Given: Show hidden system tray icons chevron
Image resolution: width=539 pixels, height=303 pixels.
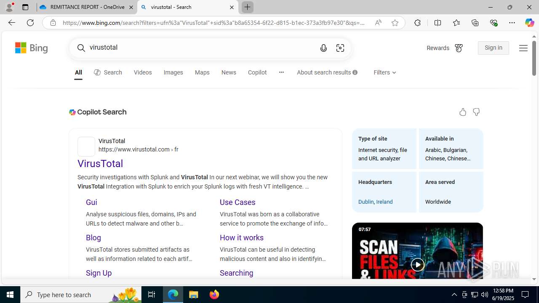Looking at the screenshot, I should (x=454, y=295).
